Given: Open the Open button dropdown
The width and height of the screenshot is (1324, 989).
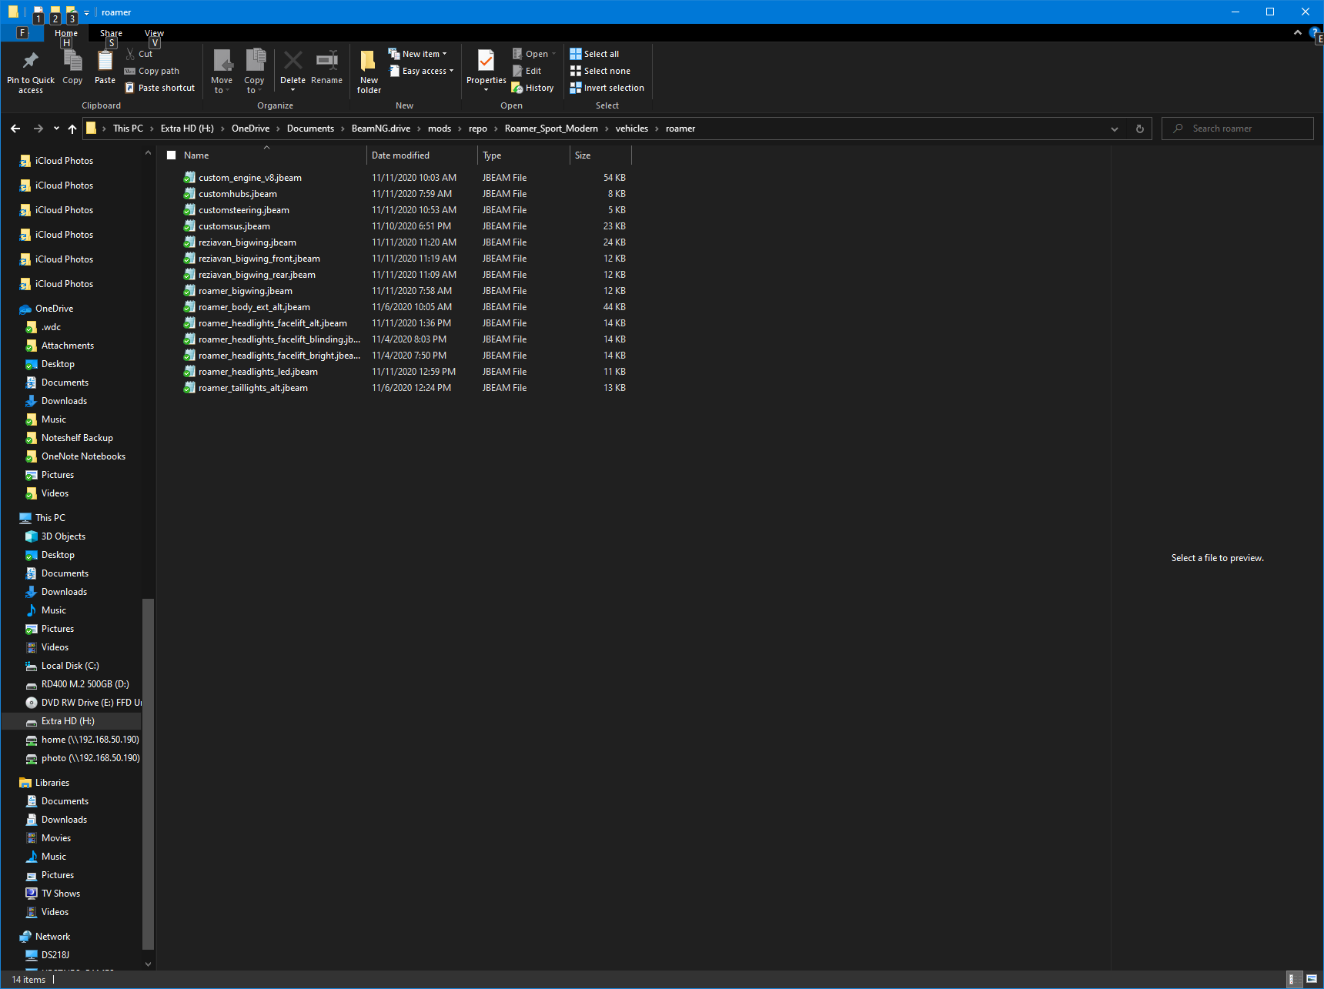Looking at the screenshot, I should coord(553,54).
